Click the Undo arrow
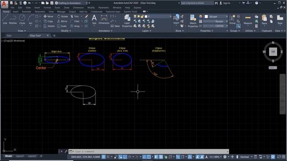The height and width of the screenshot is (161, 287). pyautogui.click(x=30, y=3)
